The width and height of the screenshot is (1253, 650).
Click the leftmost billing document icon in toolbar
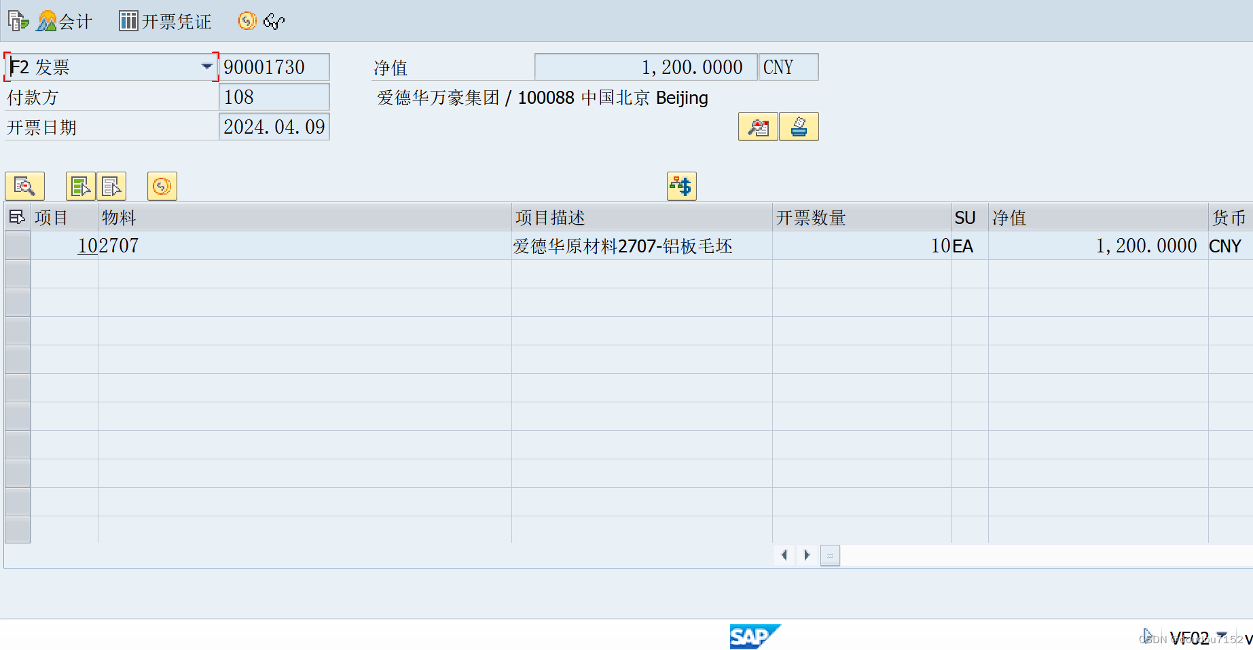pyautogui.click(x=18, y=20)
